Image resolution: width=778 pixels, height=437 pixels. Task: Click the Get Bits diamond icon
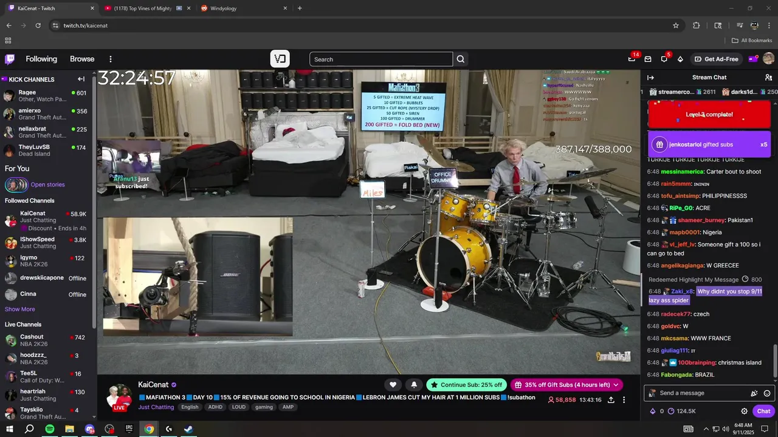click(x=680, y=59)
